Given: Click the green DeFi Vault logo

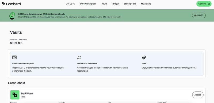Looking at the screenshot, I should tap(15, 95).
